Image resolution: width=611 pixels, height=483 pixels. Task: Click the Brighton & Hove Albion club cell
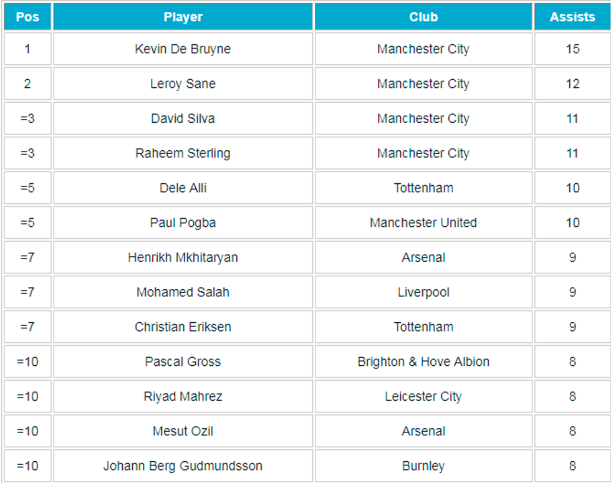coord(423,361)
